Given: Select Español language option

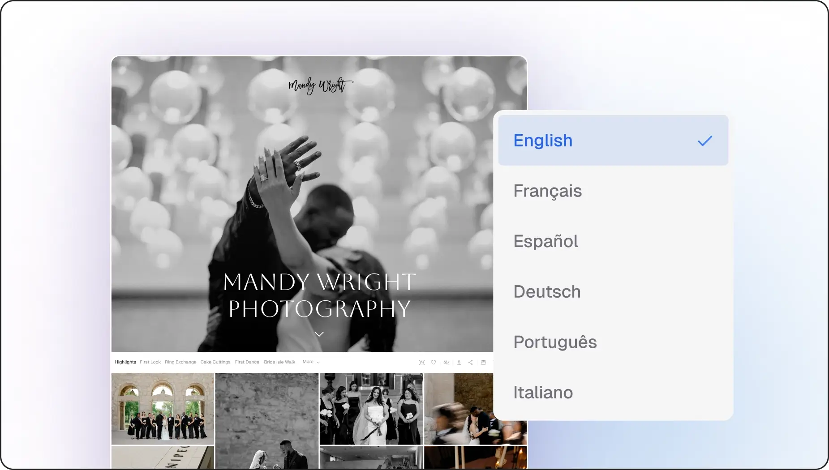Looking at the screenshot, I should click(x=613, y=241).
